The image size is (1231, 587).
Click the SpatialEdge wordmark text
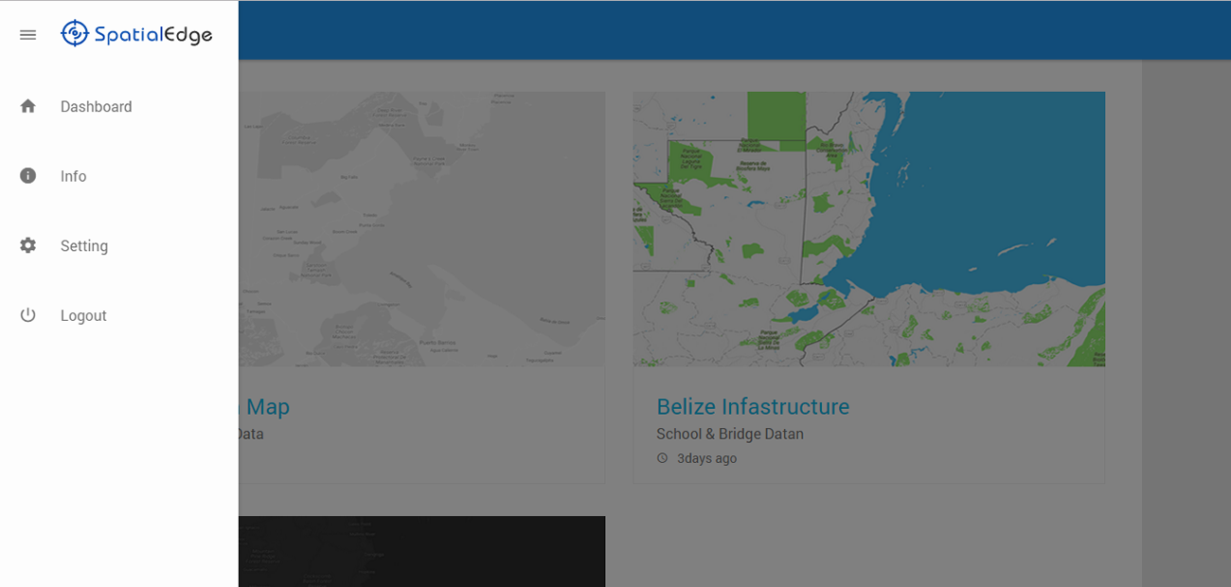point(152,35)
